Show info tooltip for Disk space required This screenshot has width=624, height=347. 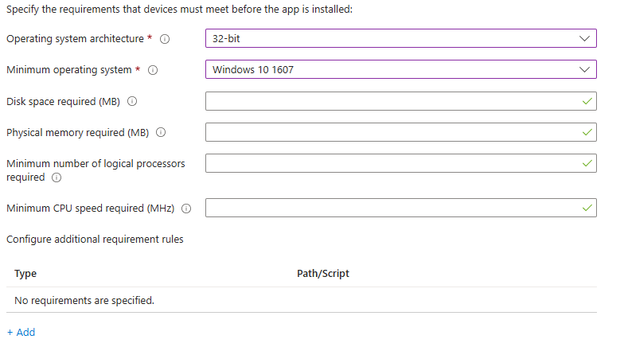[x=132, y=101]
